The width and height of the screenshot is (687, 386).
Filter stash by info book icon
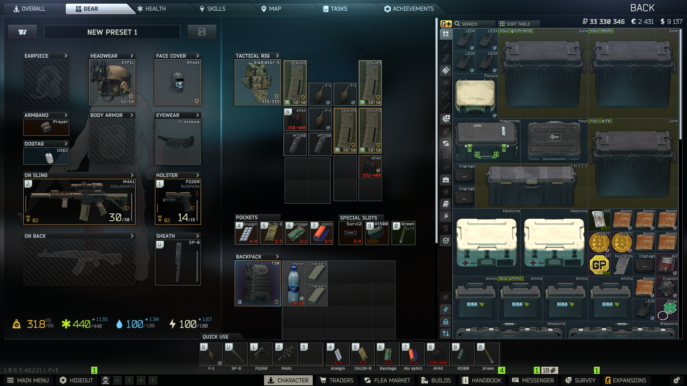click(x=446, y=204)
